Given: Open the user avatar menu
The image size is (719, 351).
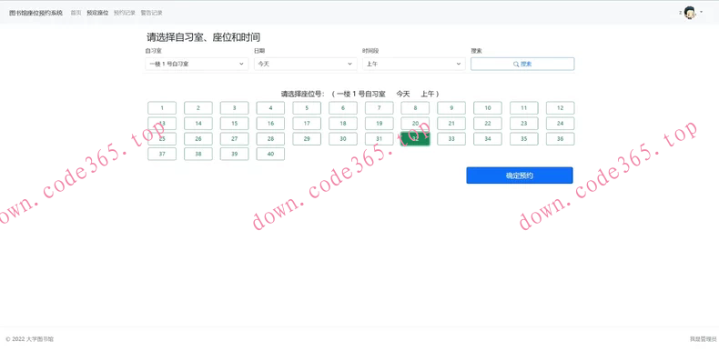Looking at the screenshot, I should pos(691,13).
